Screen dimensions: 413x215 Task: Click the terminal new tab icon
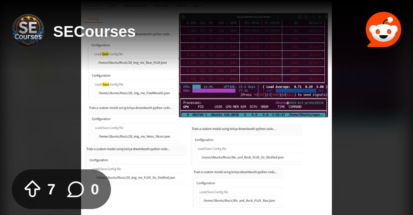coord(183,17)
